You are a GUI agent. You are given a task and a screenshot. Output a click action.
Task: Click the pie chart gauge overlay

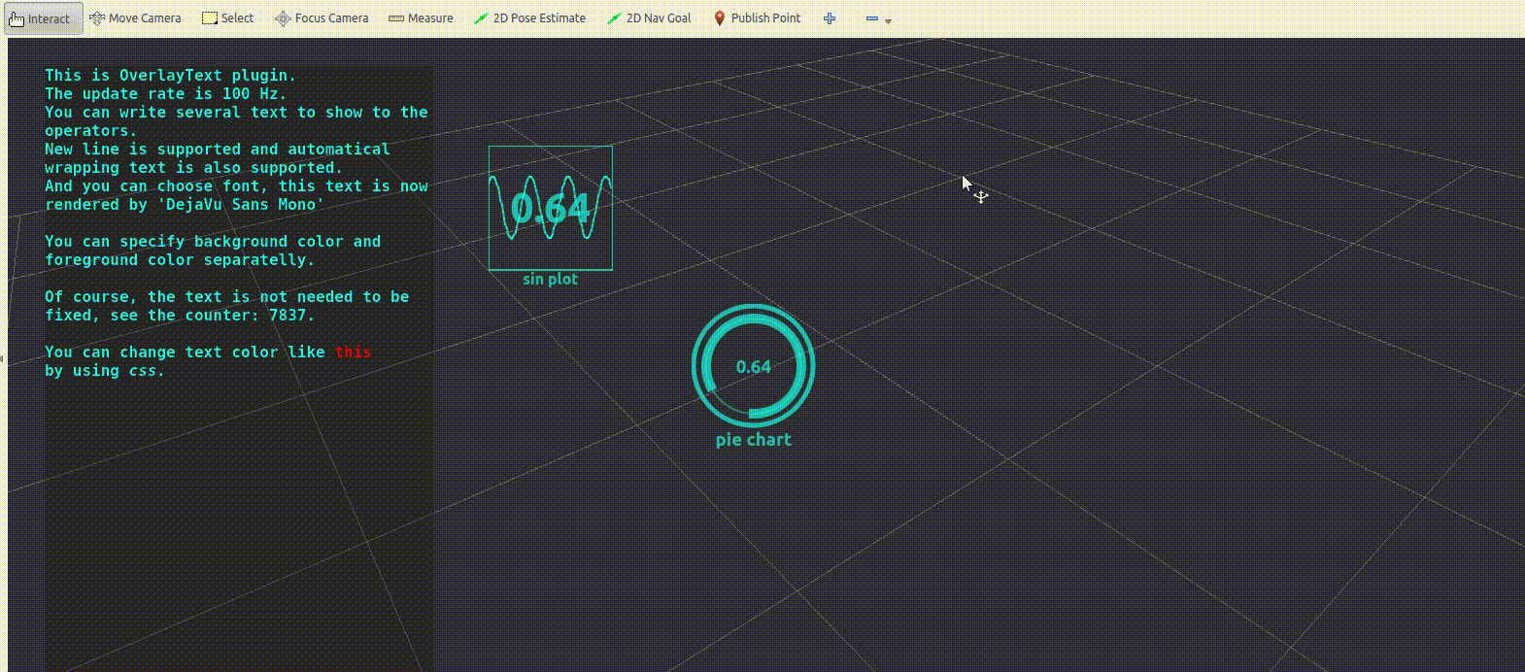(754, 366)
